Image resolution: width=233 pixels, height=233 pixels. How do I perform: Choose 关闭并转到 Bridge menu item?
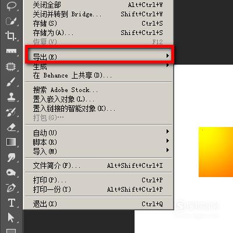[x=98, y=14]
